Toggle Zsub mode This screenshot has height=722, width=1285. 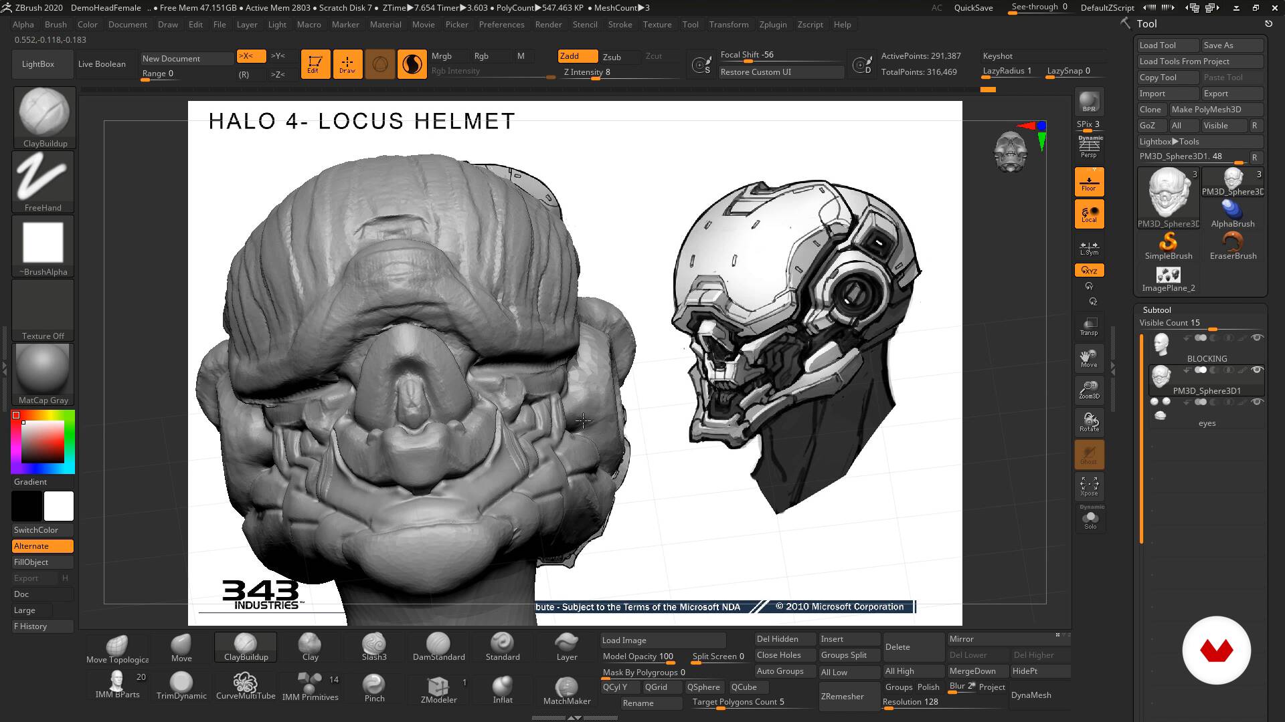[x=612, y=57]
